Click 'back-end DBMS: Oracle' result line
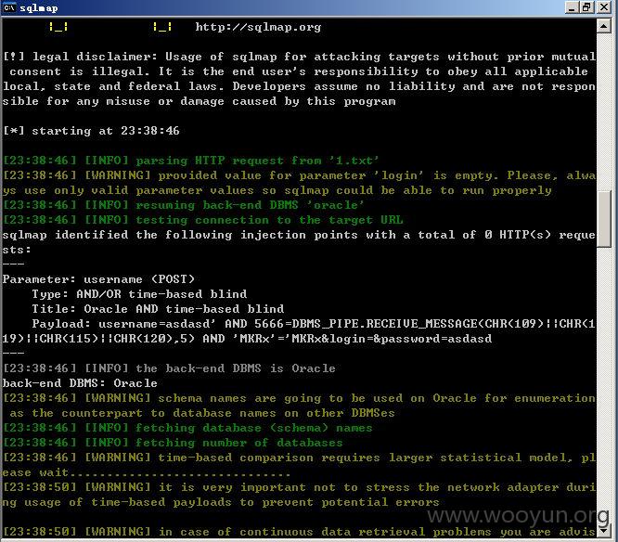618x542 pixels. pyautogui.click(x=80, y=383)
